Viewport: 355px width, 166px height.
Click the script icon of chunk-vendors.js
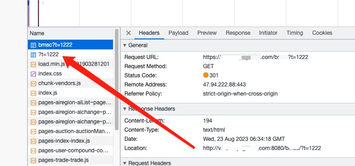click(33, 84)
